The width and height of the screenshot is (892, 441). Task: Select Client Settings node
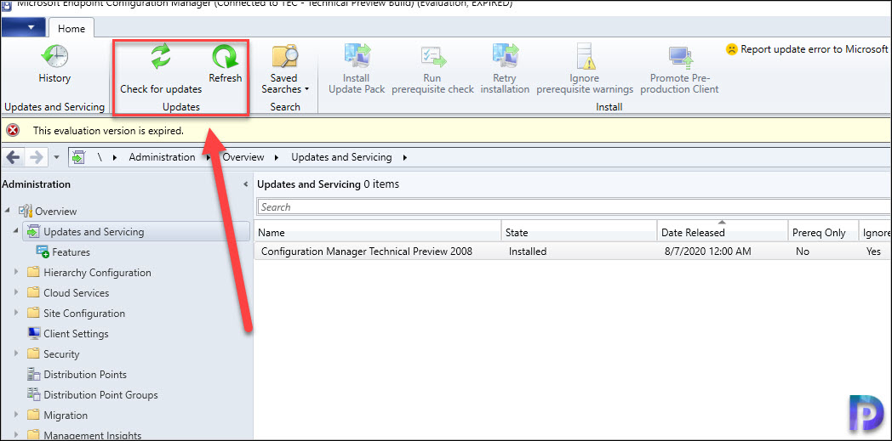point(76,334)
